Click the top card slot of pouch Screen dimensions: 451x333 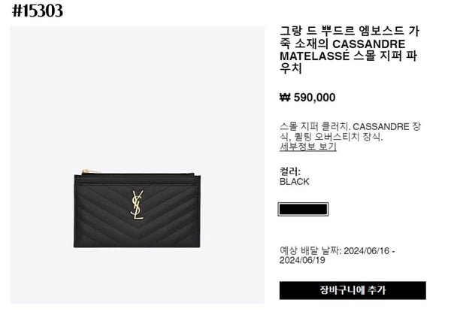[x=137, y=180]
